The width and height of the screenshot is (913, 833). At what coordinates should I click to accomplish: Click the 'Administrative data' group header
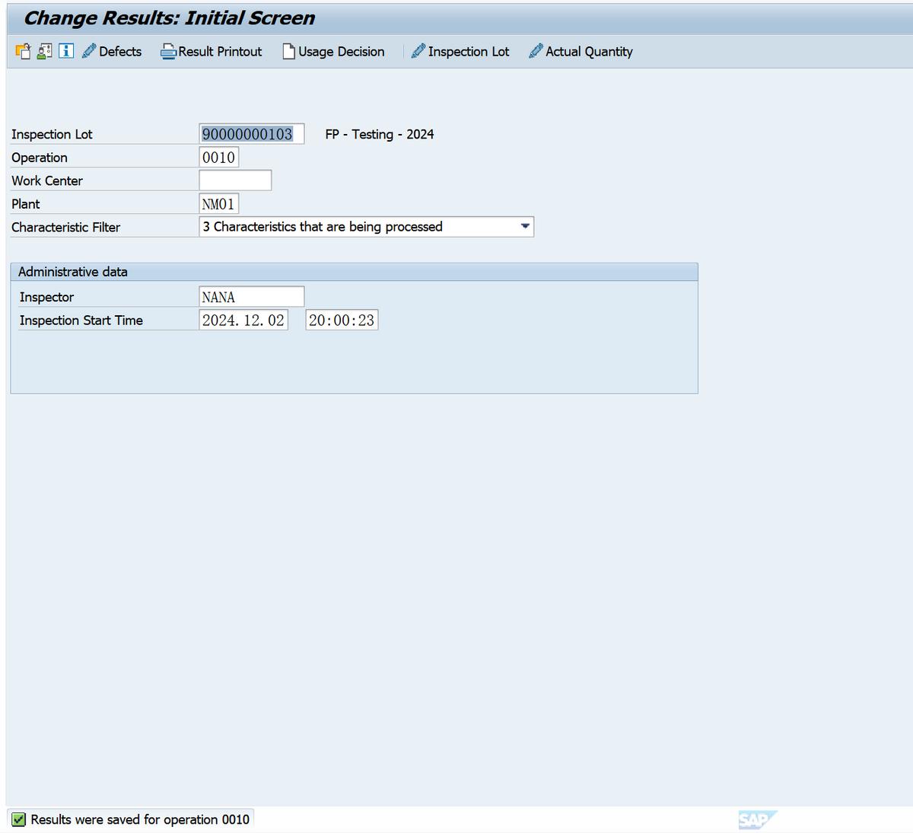pyautogui.click(x=354, y=272)
